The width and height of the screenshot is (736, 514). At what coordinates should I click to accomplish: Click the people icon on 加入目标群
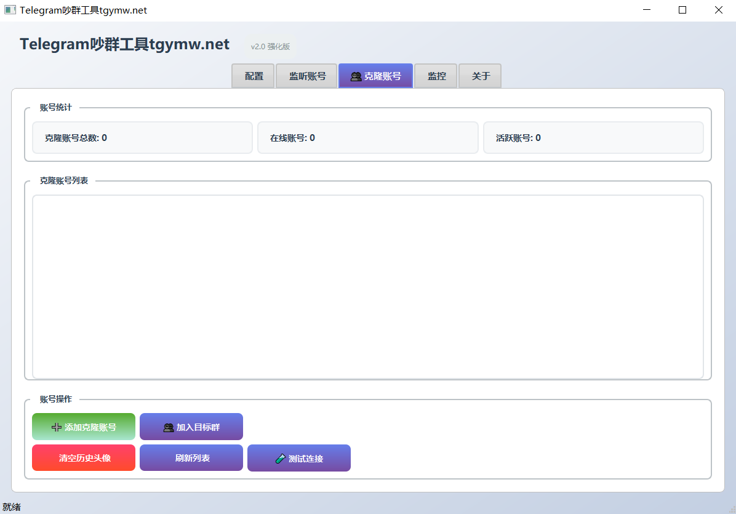click(169, 427)
